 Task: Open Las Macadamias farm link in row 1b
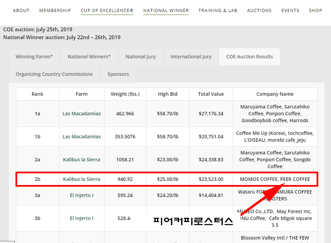tap(81, 137)
